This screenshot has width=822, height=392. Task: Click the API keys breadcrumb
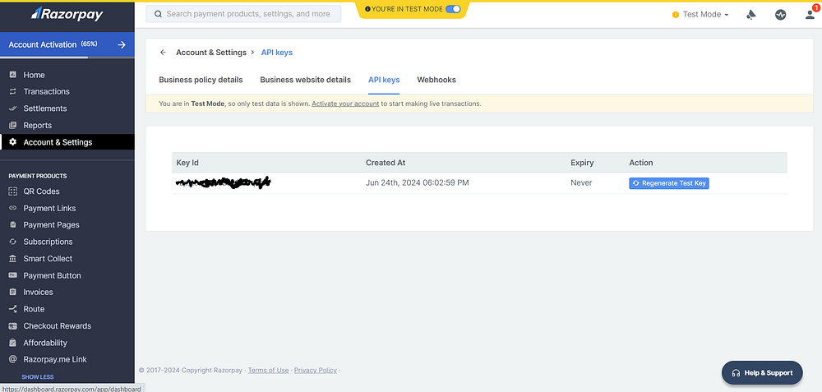pos(277,53)
